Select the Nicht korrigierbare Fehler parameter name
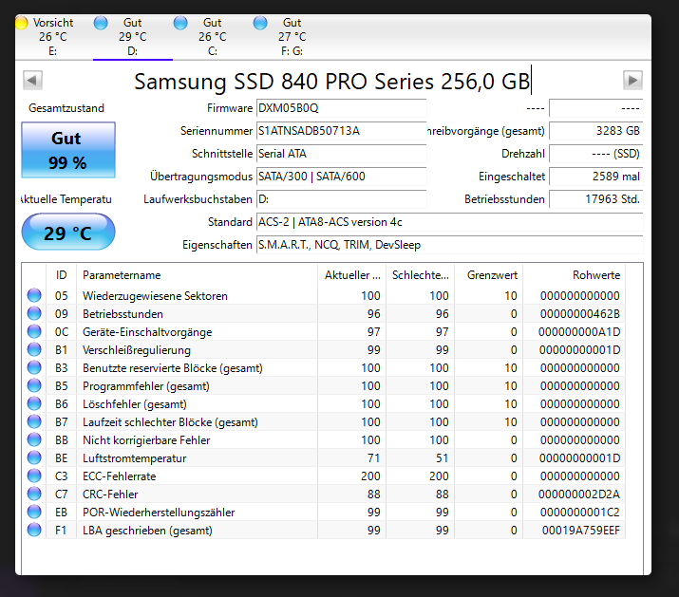 click(146, 440)
